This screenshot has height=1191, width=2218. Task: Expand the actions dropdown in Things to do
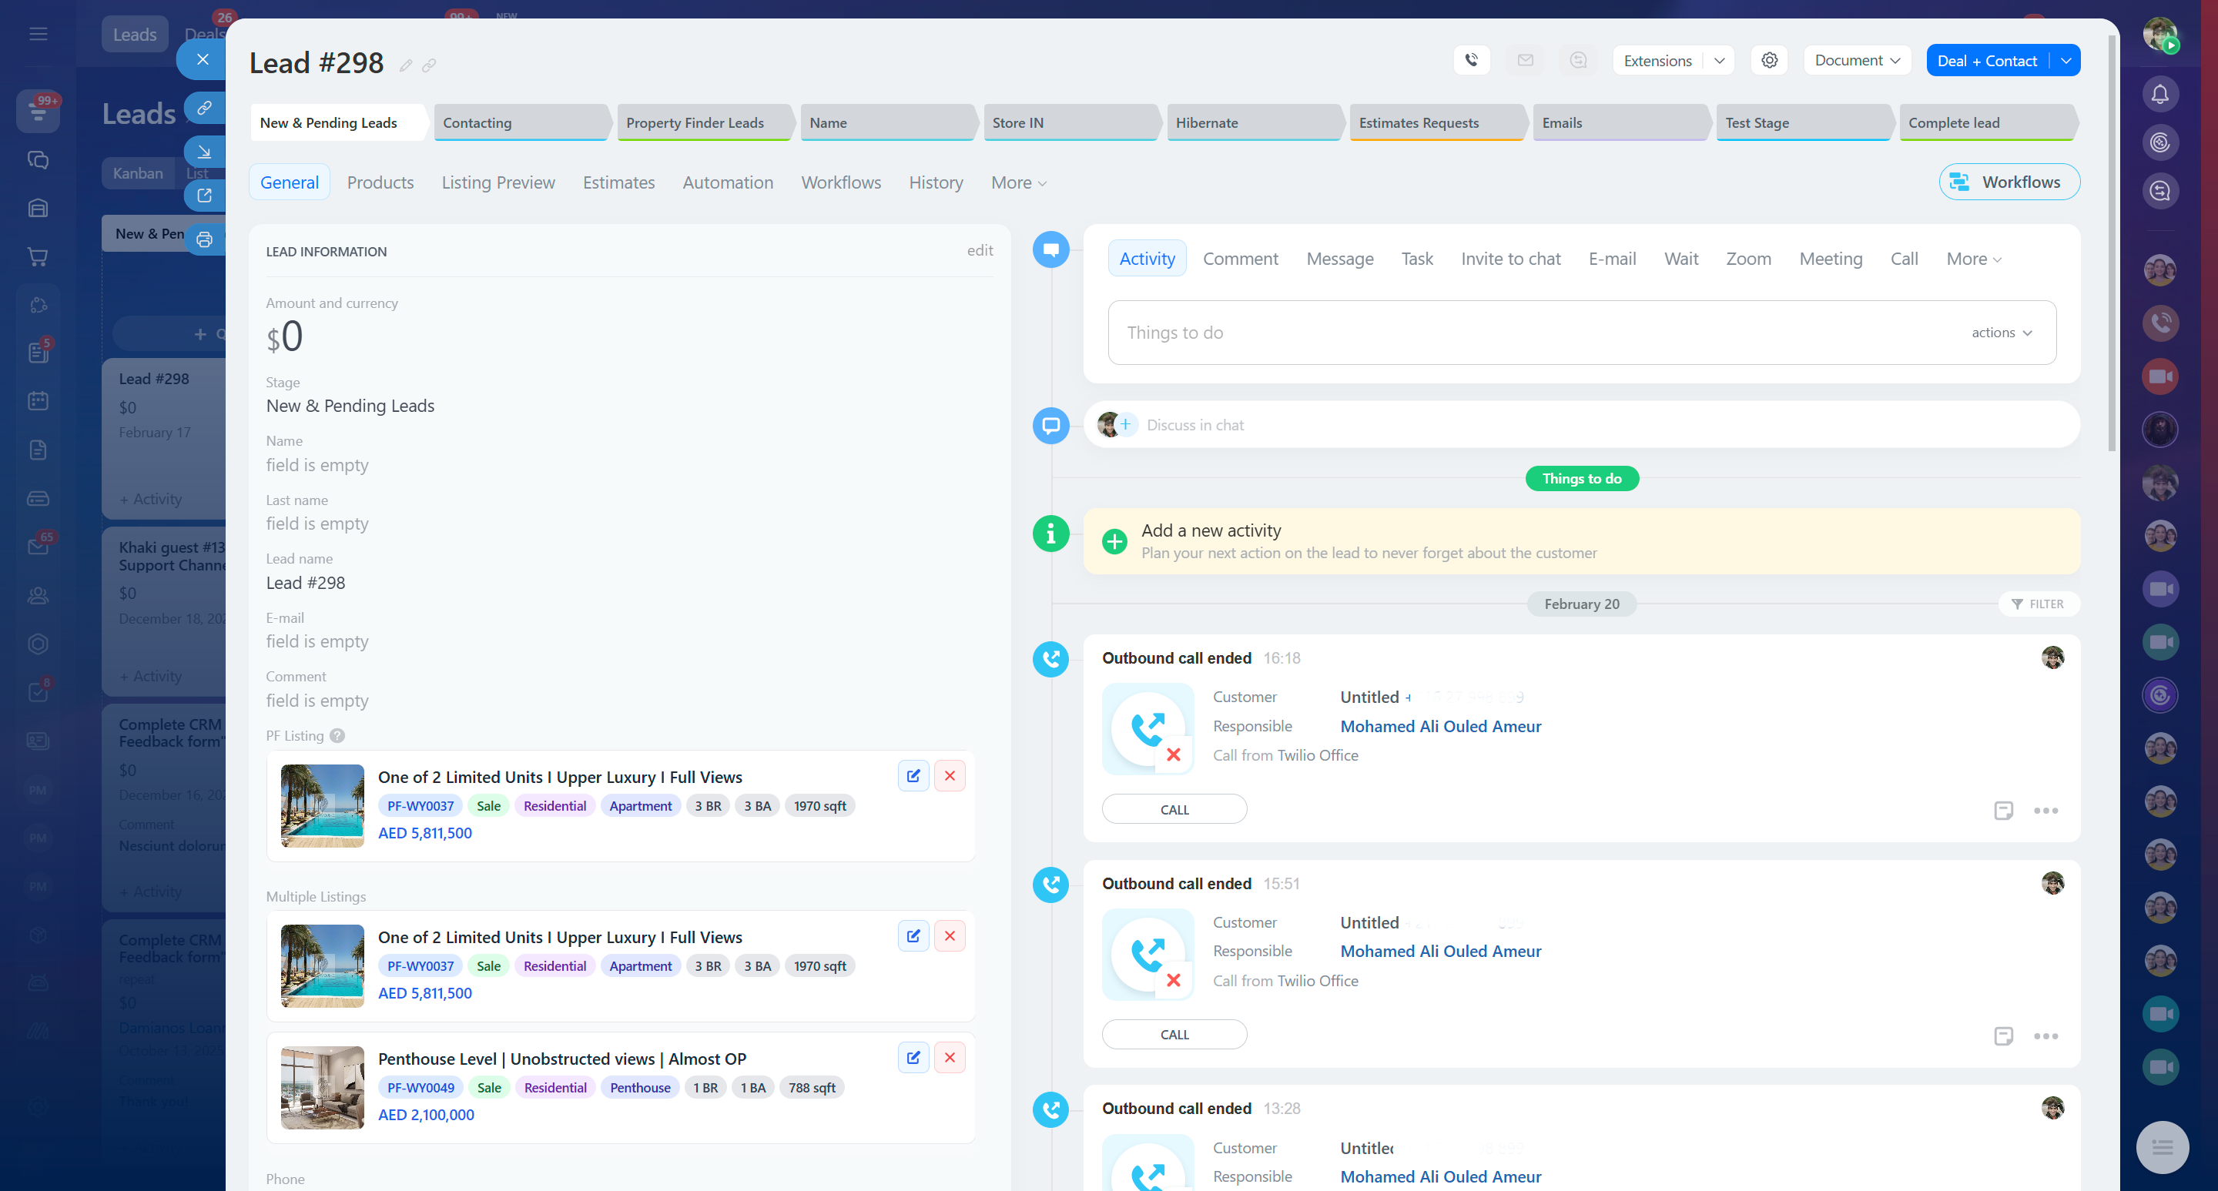(2001, 333)
